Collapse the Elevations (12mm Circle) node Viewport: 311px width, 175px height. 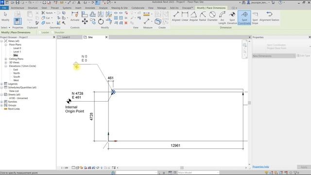tap(6, 66)
